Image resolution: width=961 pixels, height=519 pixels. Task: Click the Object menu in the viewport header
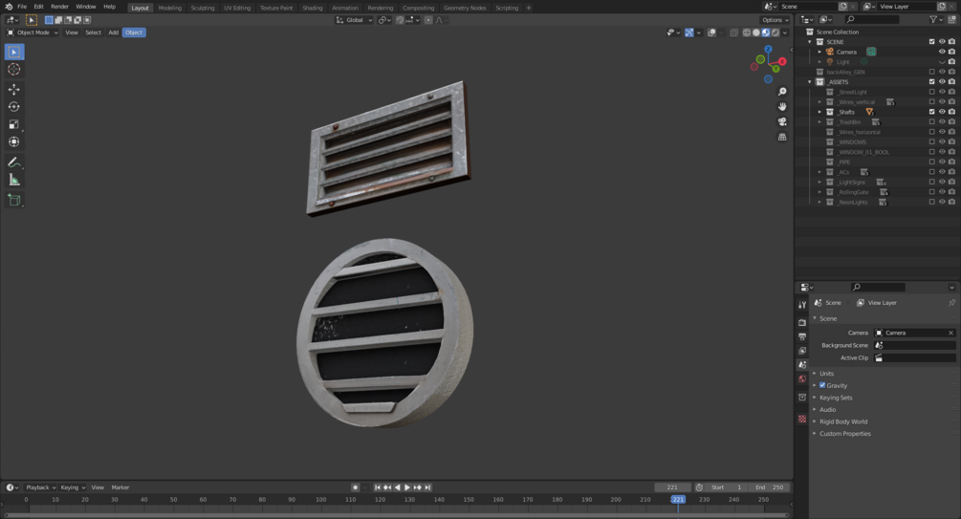[x=134, y=32]
